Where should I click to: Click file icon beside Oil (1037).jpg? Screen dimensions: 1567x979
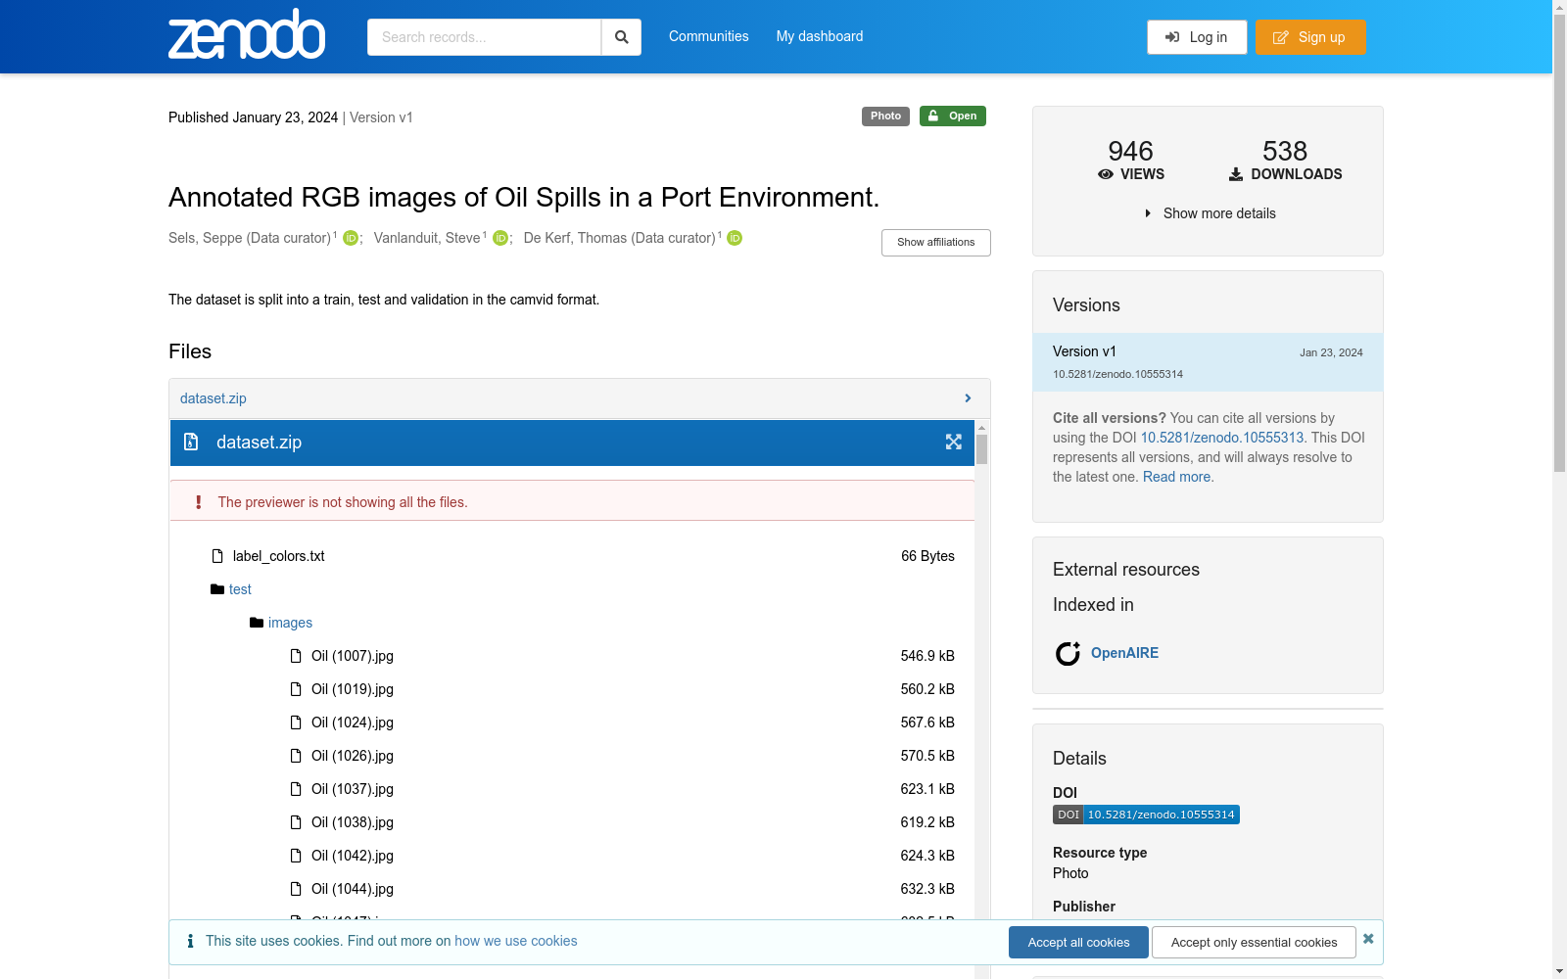pyautogui.click(x=296, y=789)
